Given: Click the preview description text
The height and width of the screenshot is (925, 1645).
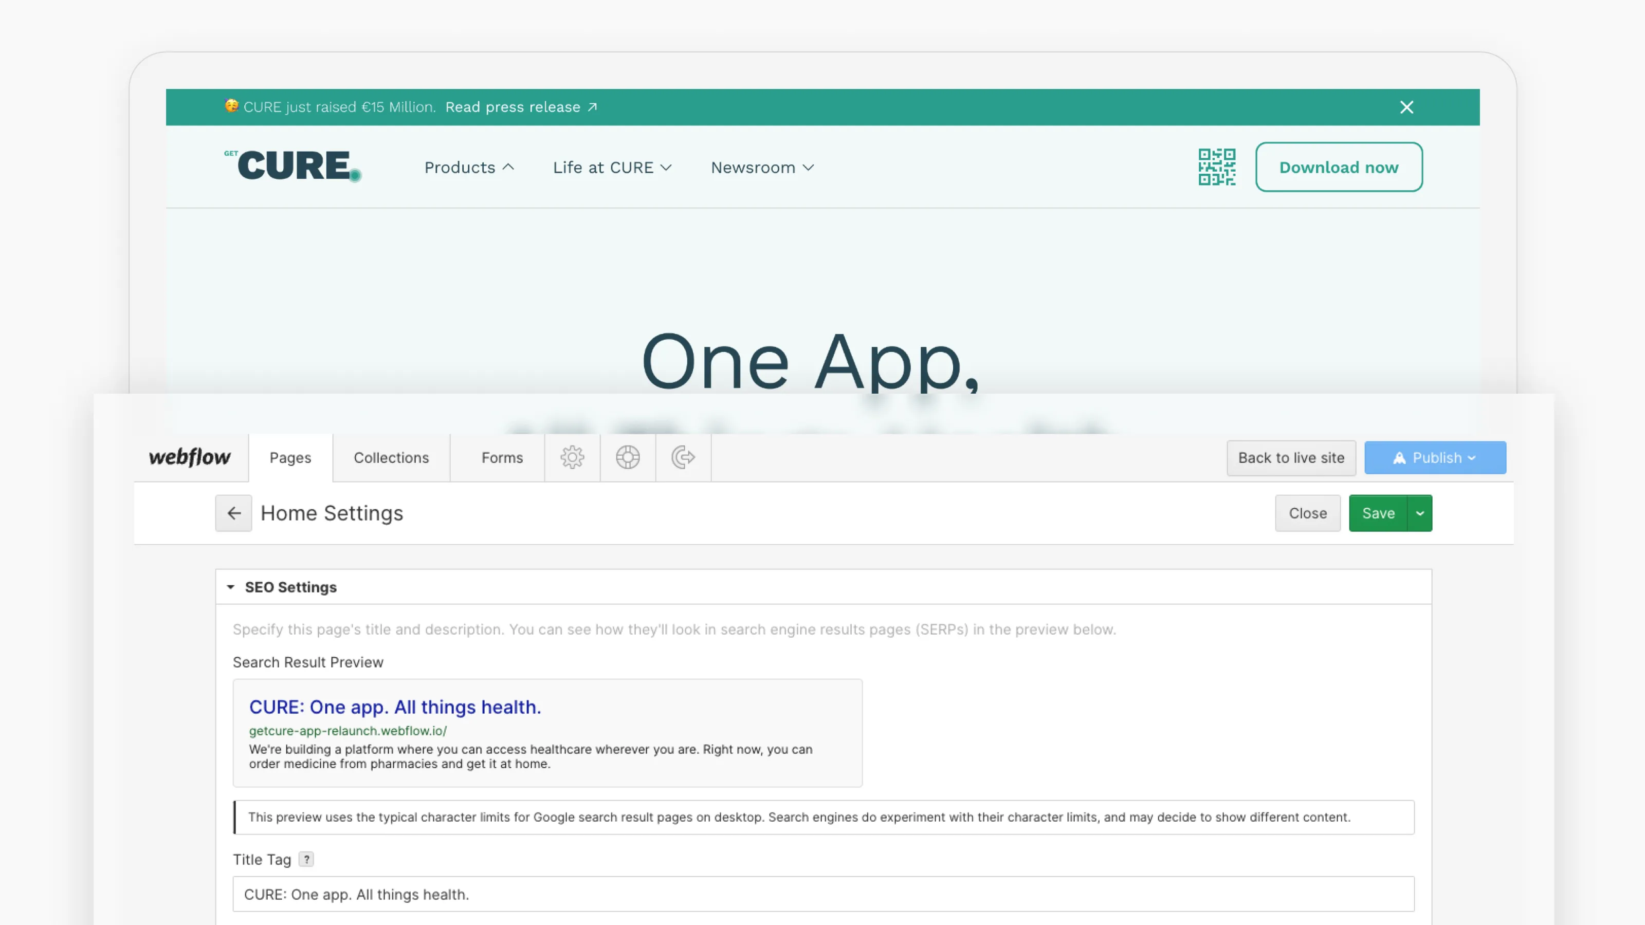Looking at the screenshot, I should (x=531, y=756).
